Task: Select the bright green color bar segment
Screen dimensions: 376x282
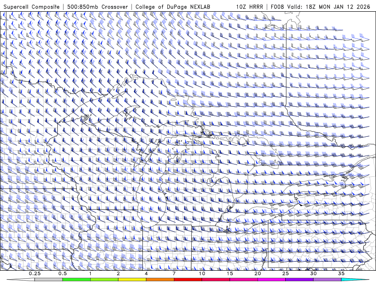Action: pyautogui.click(x=77, y=280)
